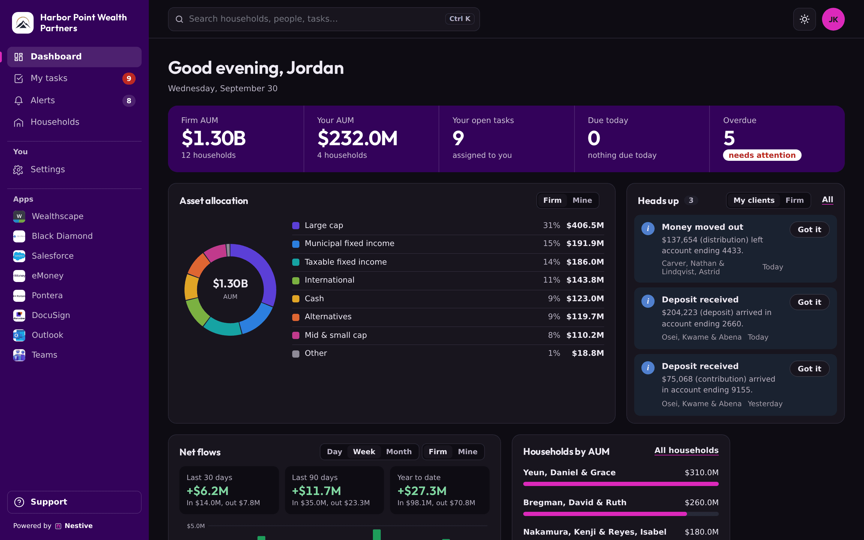Launch the DocuSign app icon
This screenshot has width=864, height=540.
(19, 315)
